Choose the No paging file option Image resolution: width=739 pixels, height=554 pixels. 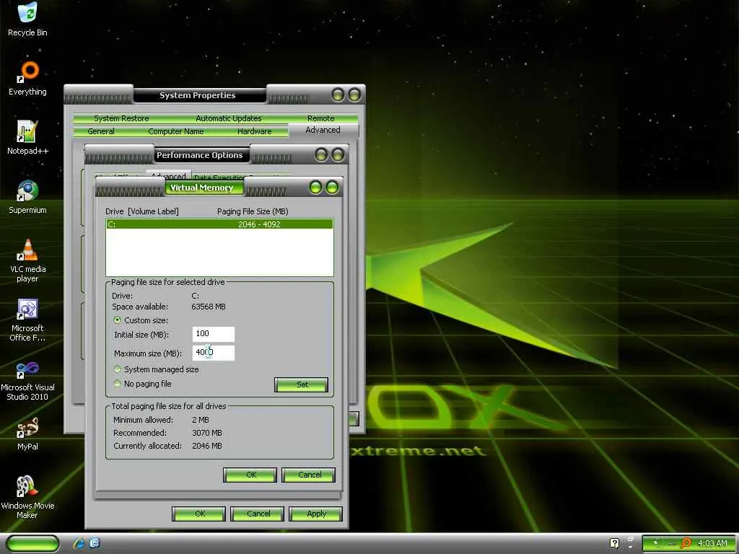point(118,384)
